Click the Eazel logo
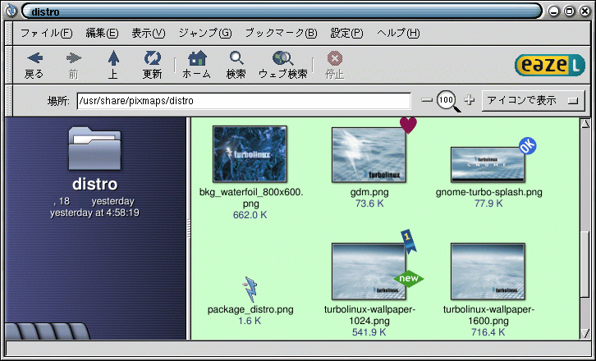Screen dimensions: 596x361 [x=549, y=66]
